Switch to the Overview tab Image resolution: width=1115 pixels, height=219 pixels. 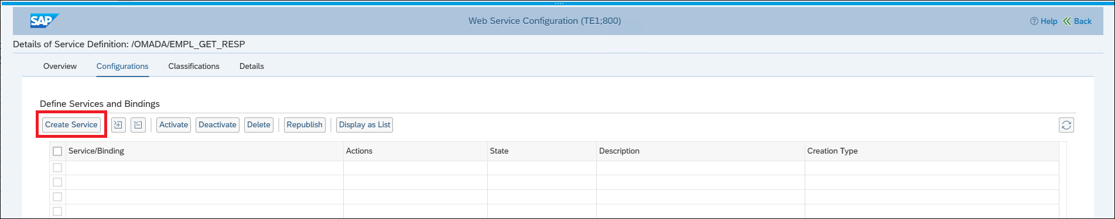pyautogui.click(x=60, y=67)
